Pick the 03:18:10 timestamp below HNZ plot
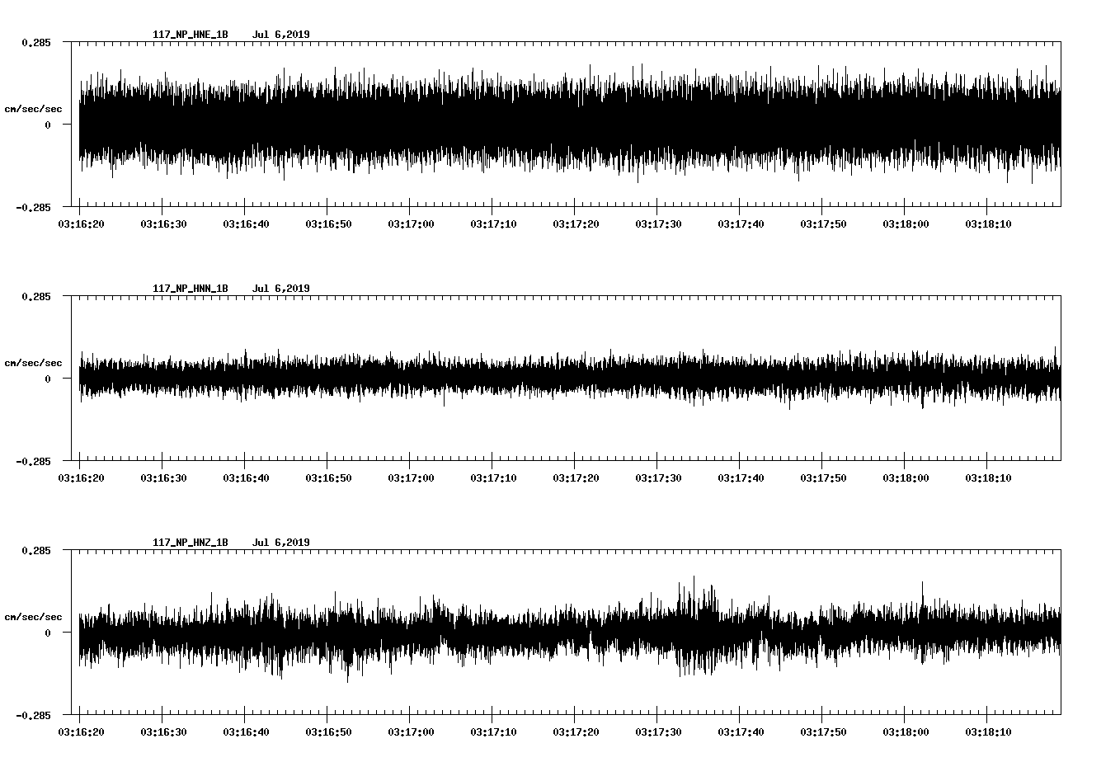 (x=988, y=731)
